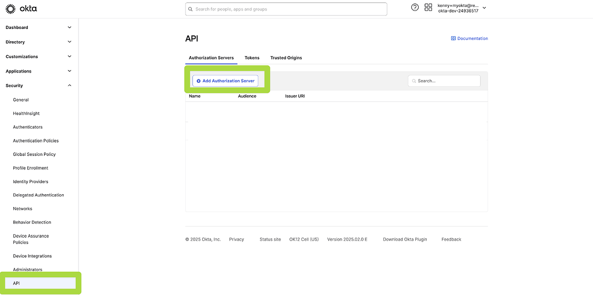Viewport: 593px width, 295px height.
Task: Click the Customizations menu label
Action: point(21,56)
